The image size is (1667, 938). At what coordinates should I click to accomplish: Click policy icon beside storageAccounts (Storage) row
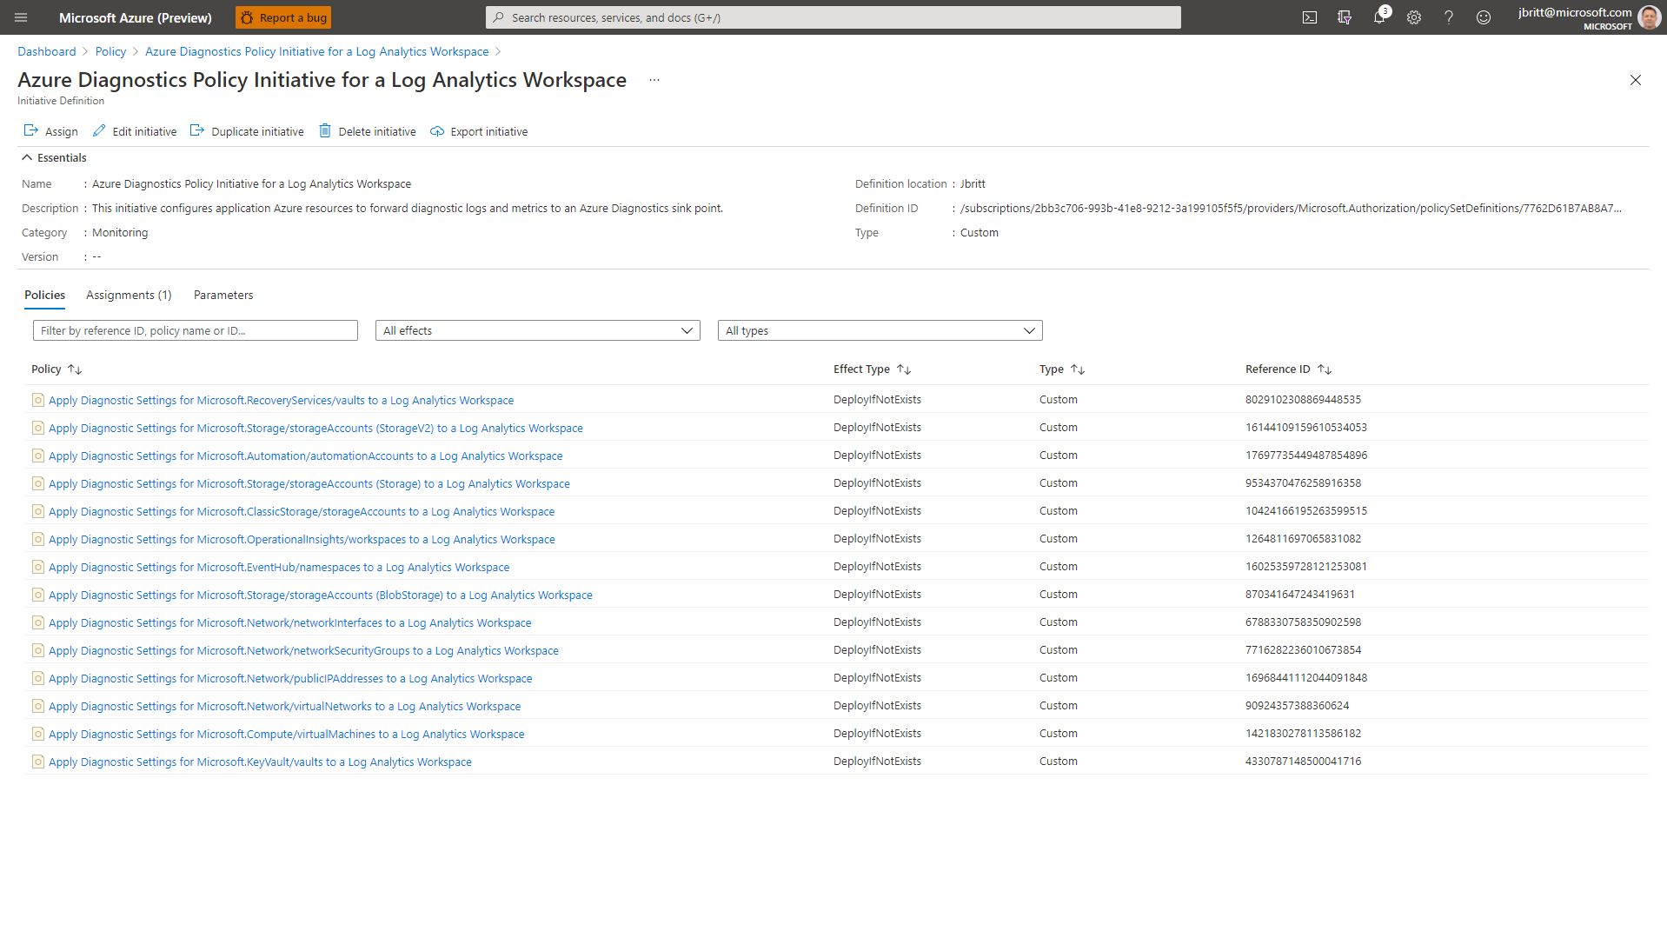tap(38, 483)
